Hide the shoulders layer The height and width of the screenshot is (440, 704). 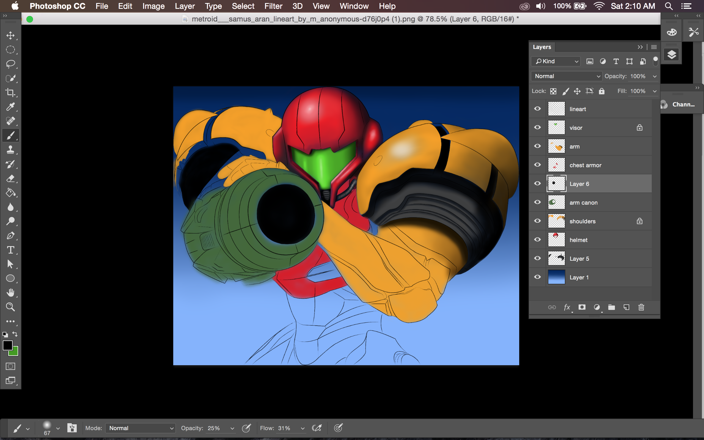537,221
